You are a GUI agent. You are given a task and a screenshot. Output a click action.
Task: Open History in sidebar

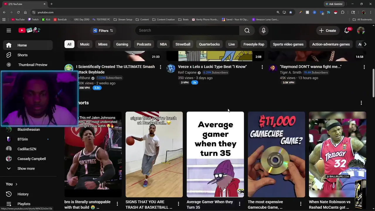pos(28,194)
